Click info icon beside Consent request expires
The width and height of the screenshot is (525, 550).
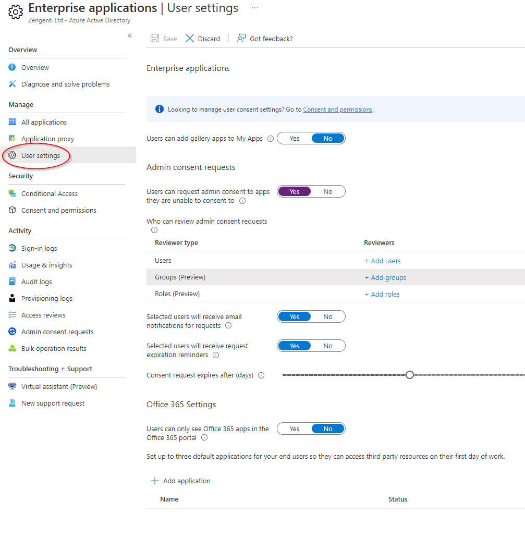pyautogui.click(x=261, y=375)
